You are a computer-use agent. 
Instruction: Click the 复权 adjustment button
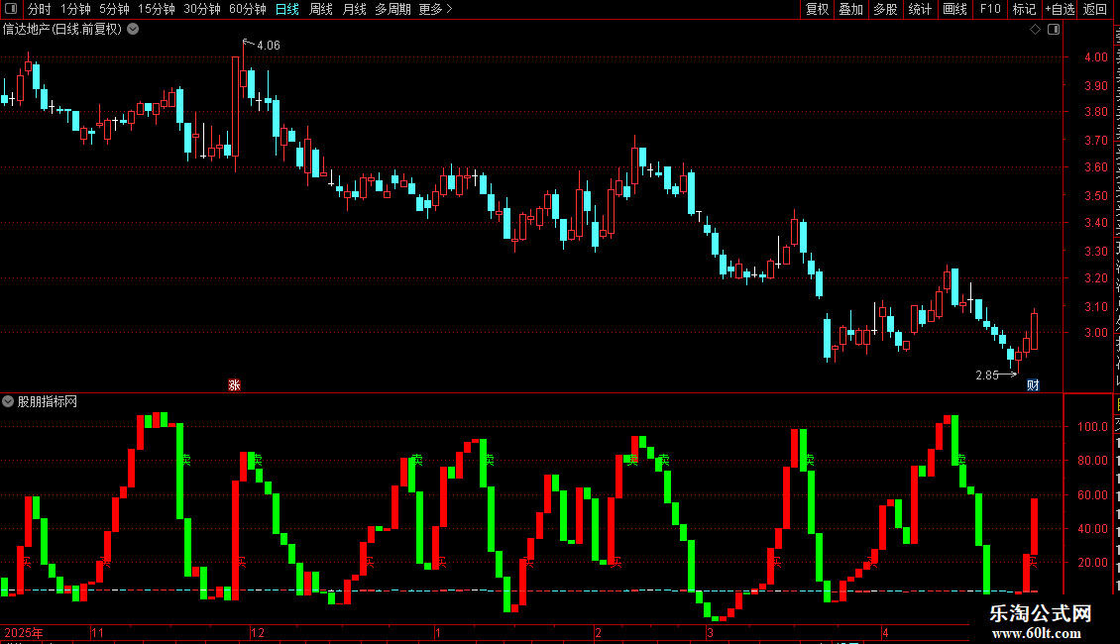click(817, 9)
